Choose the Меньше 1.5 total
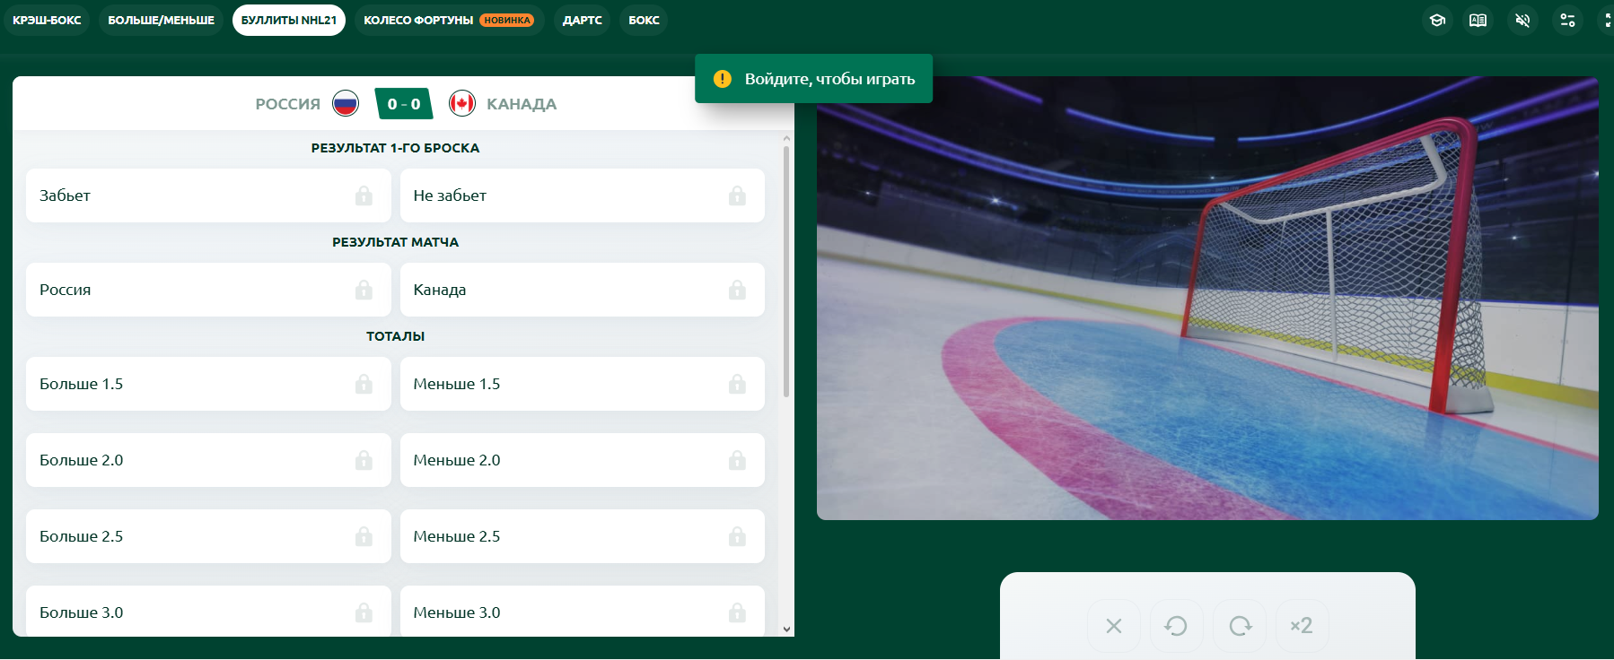This screenshot has width=1614, height=660. point(583,384)
